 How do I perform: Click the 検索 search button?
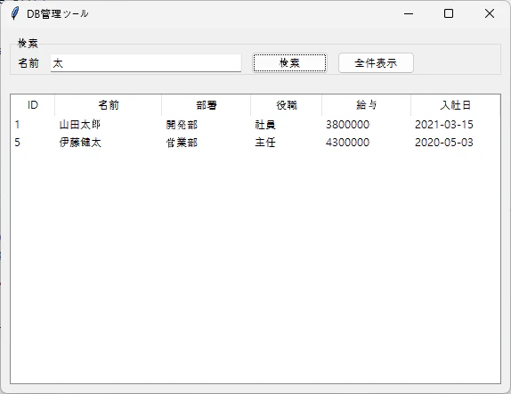pyautogui.click(x=289, y=62)
